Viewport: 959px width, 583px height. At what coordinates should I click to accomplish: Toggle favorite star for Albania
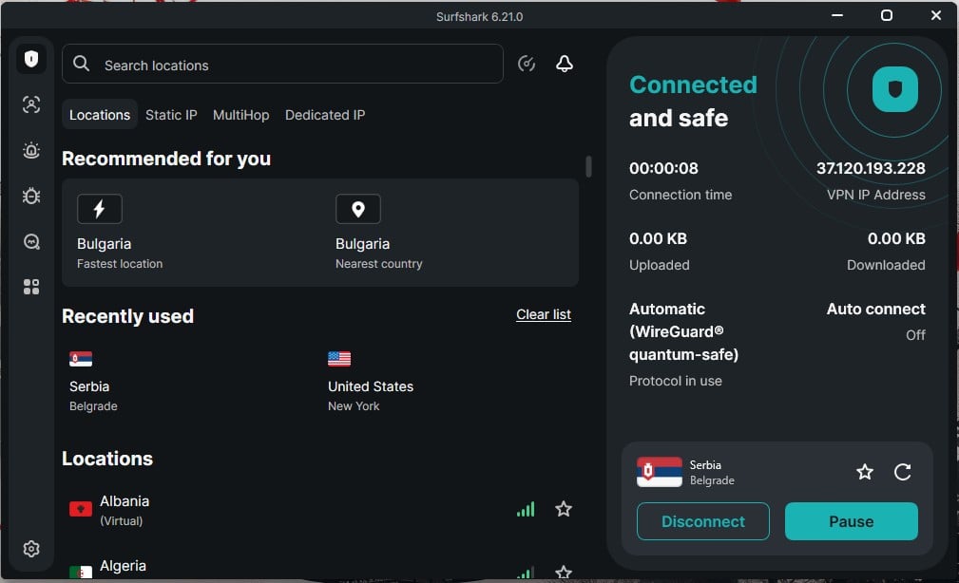(564, 509)
